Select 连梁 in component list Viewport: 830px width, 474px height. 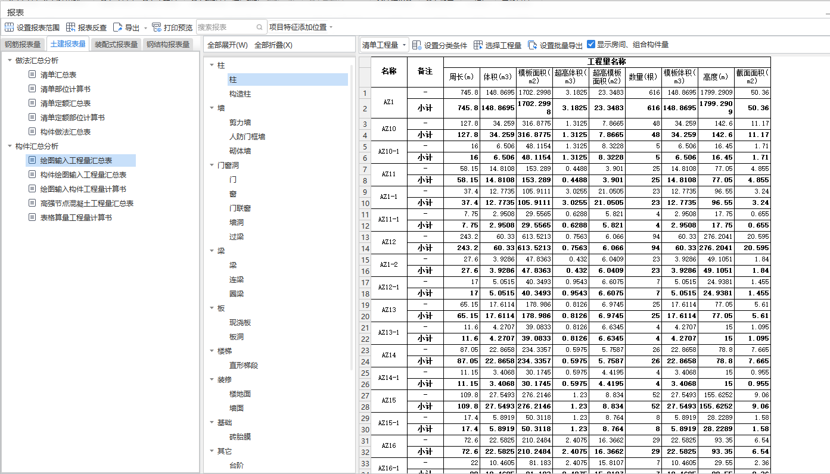(237, 279)
